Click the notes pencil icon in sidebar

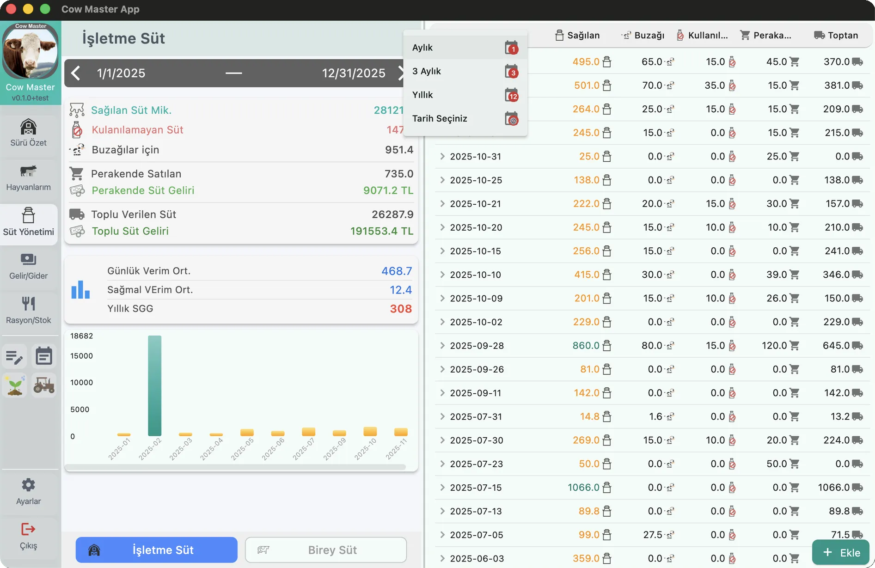14,357
